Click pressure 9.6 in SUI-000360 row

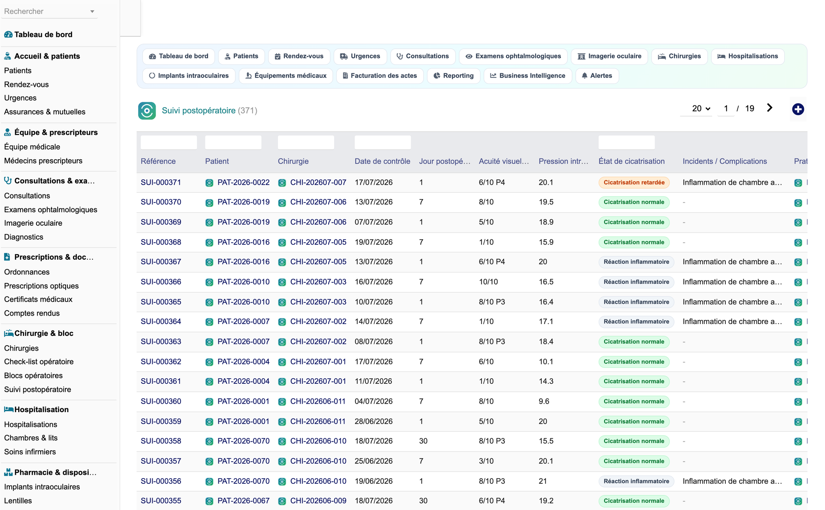(544, 402)
